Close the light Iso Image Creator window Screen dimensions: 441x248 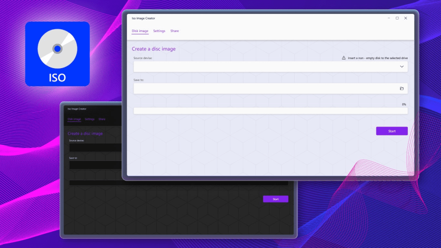[406, 18]
